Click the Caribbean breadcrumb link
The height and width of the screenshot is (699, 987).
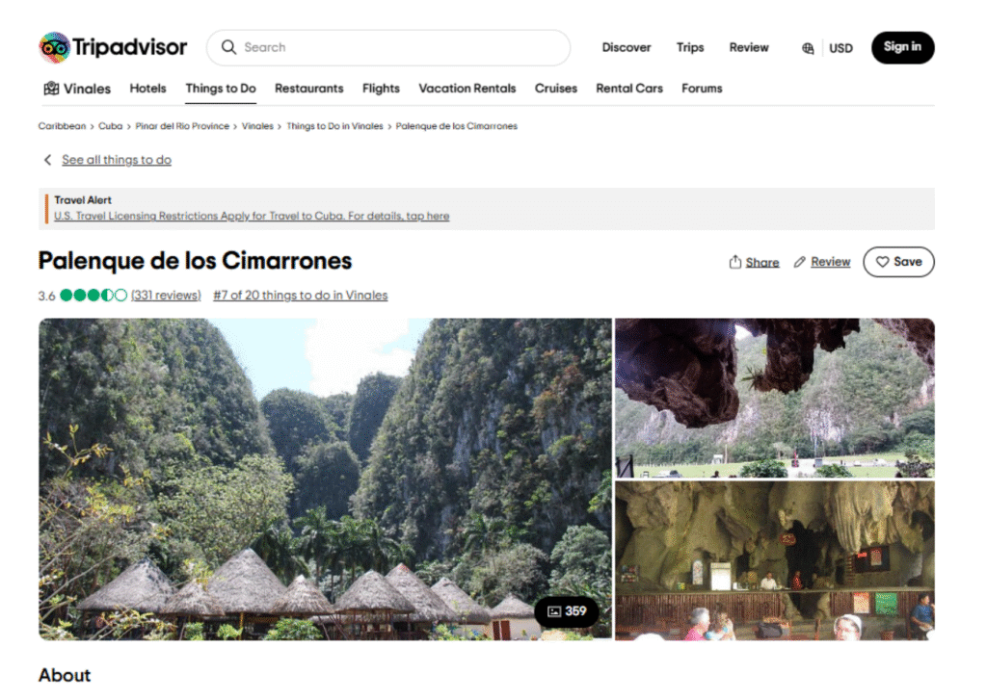(x=62, y=126)
